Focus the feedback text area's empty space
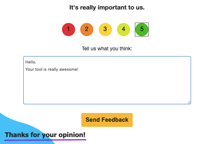 click(107, 87)
